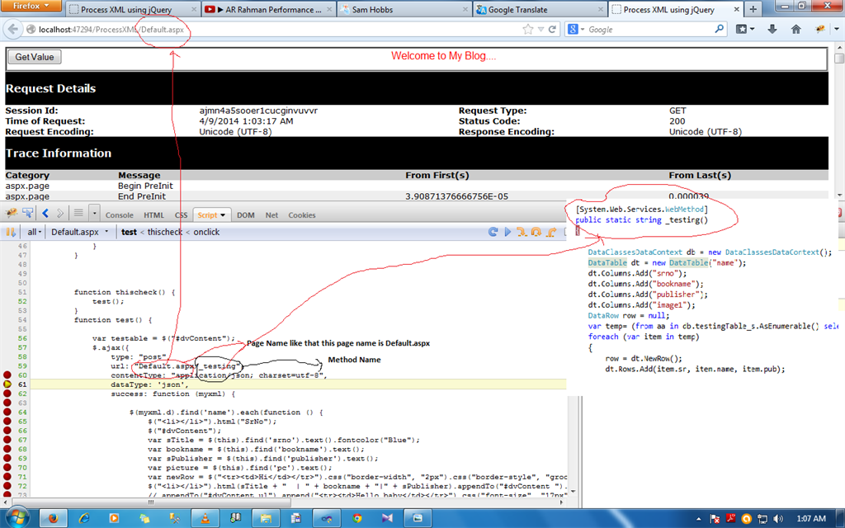The height and width of the screenshot is (528, 845).
Task: Reload the page with the refresh icon
Action: click(x=552, y=29)
